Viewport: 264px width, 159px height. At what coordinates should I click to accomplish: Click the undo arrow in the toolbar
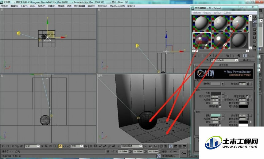(3, 146)
